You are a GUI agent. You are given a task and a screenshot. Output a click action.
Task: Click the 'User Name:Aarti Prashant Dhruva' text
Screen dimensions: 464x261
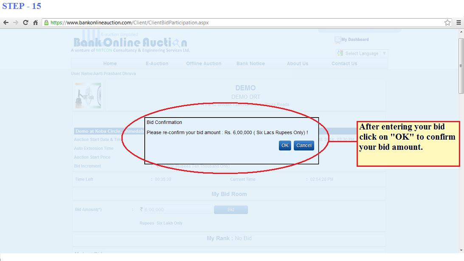coord(103,74)
